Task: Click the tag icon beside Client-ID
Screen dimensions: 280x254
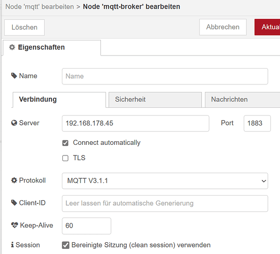Action: pos(14,203)
